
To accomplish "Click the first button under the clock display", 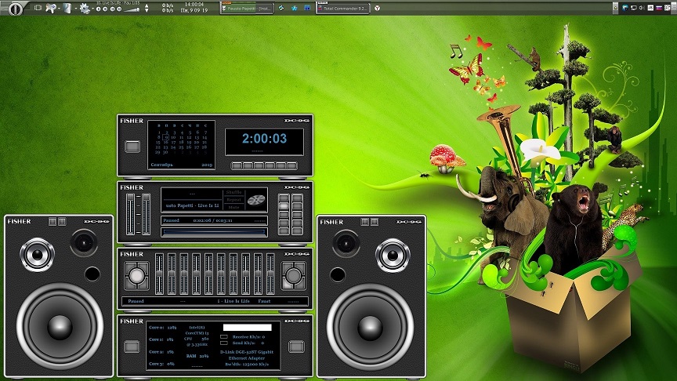I will pos(237,165).
